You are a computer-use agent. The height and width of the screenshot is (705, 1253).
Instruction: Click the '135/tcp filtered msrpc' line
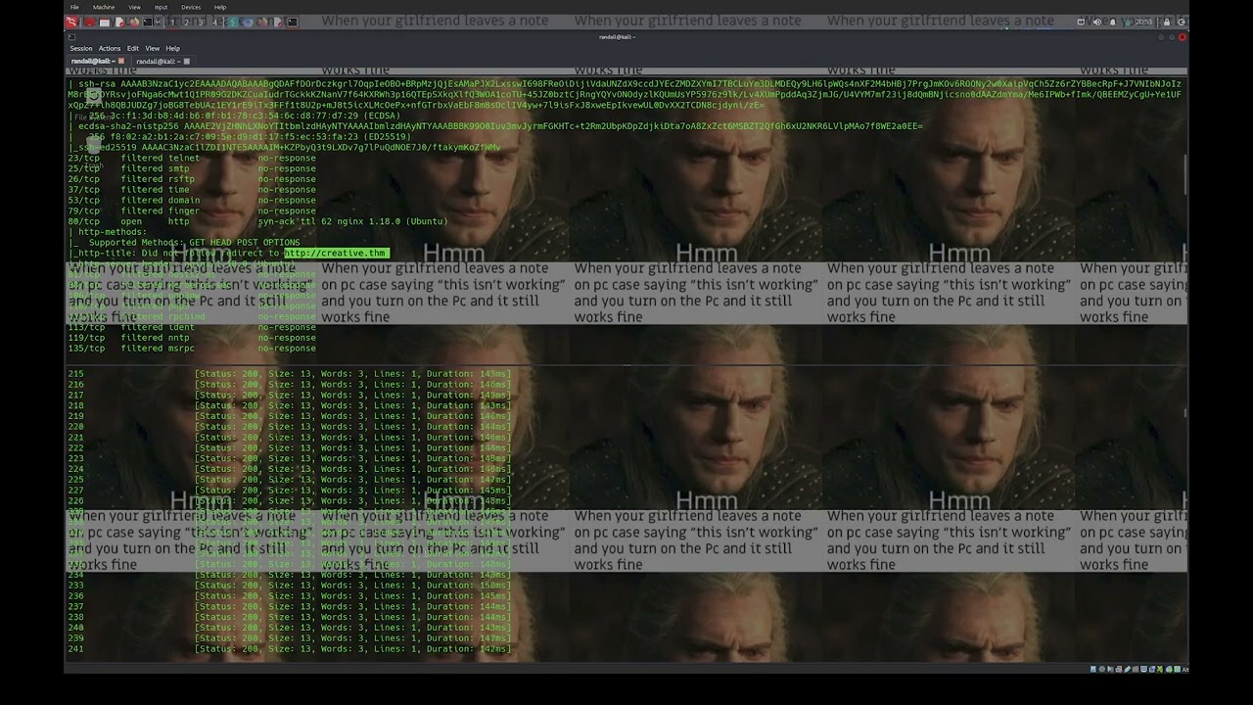point(192,348)
